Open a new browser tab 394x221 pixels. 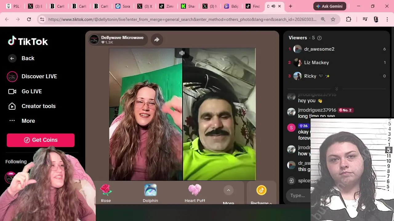tap(291, 6)
